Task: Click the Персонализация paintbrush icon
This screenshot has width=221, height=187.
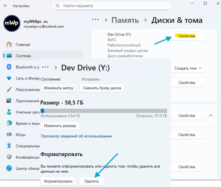Action: (9, 89)
